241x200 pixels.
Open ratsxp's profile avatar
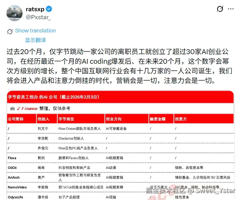coord(14,13)
